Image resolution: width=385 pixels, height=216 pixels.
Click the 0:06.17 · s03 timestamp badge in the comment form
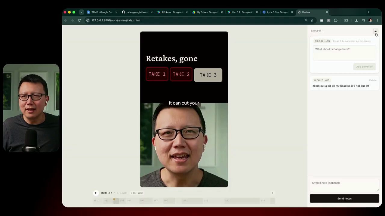(322, 41)
